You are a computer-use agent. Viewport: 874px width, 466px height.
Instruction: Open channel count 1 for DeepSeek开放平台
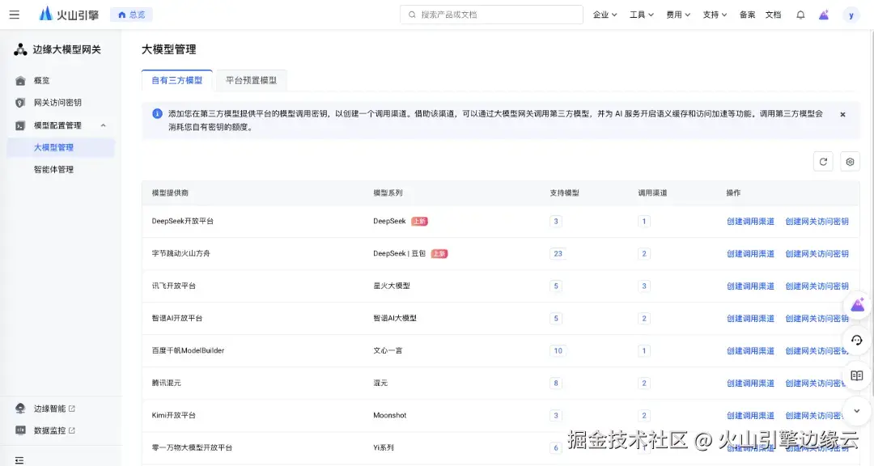point(644,222)
